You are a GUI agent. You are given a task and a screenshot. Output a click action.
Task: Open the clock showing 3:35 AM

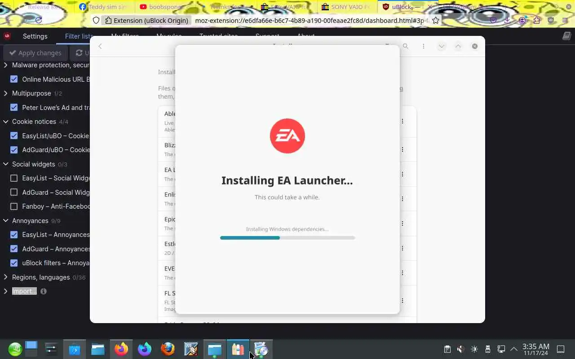click(x=535, y=349)
